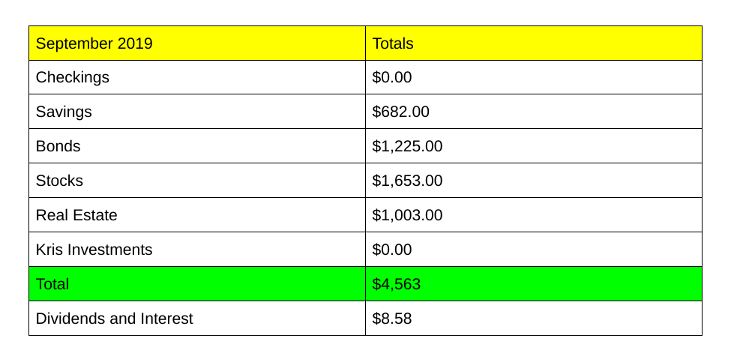Click the $1,003.00 Real Estate amount
This screenshot has height=359, width=731.
click(x=407, y=215)
